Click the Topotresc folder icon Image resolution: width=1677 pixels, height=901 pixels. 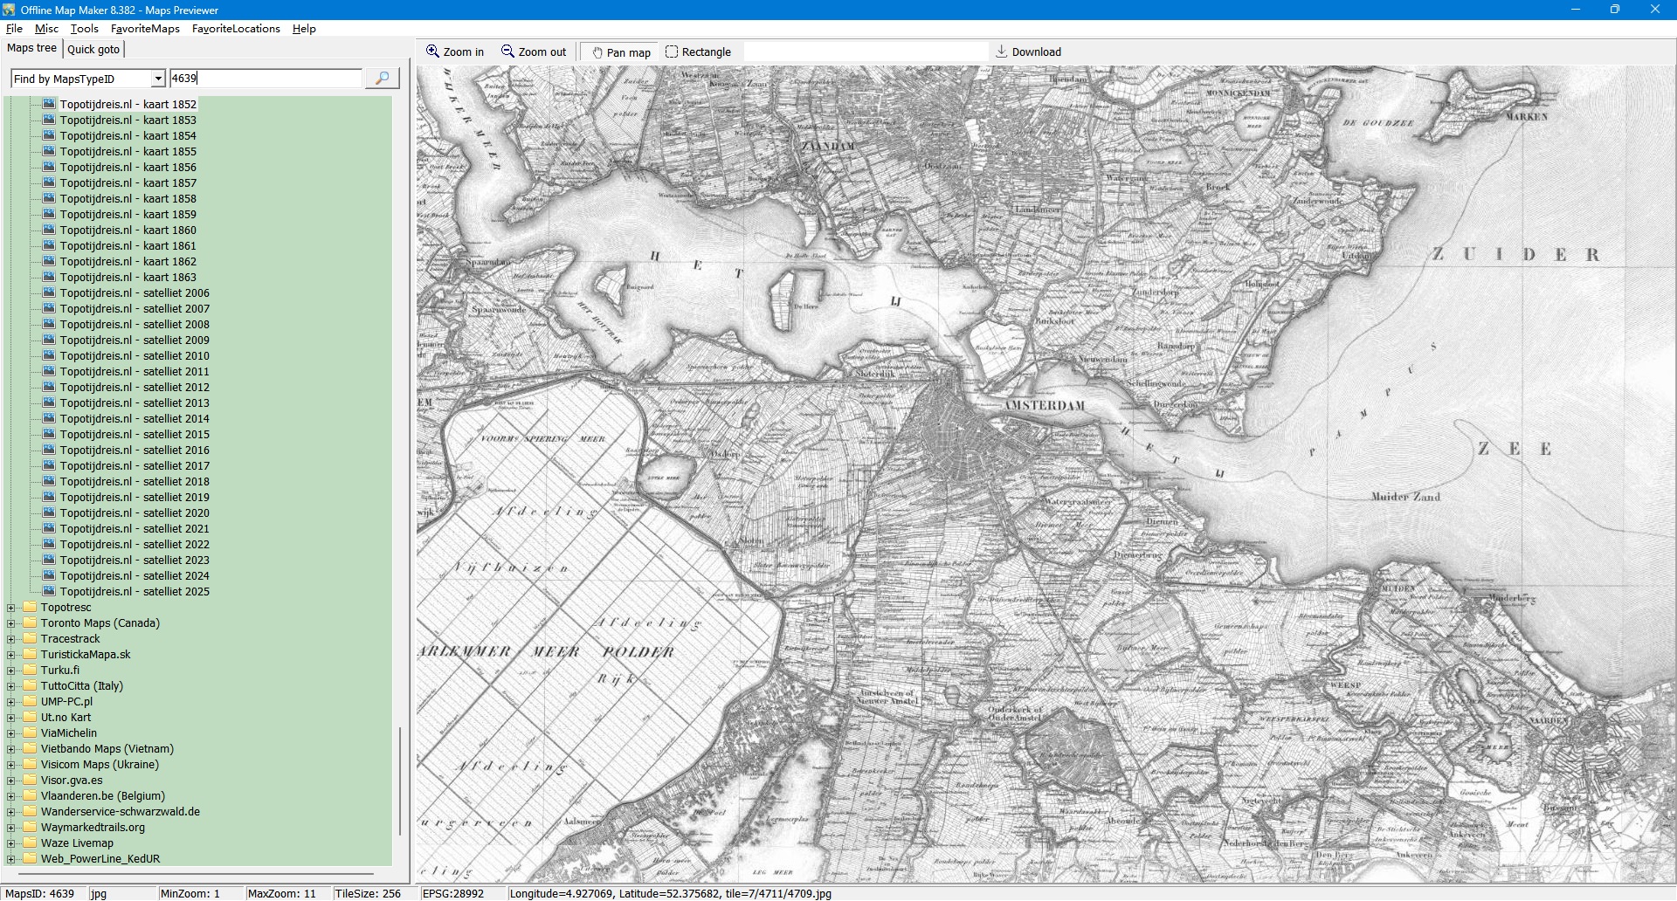pos(30,608)
